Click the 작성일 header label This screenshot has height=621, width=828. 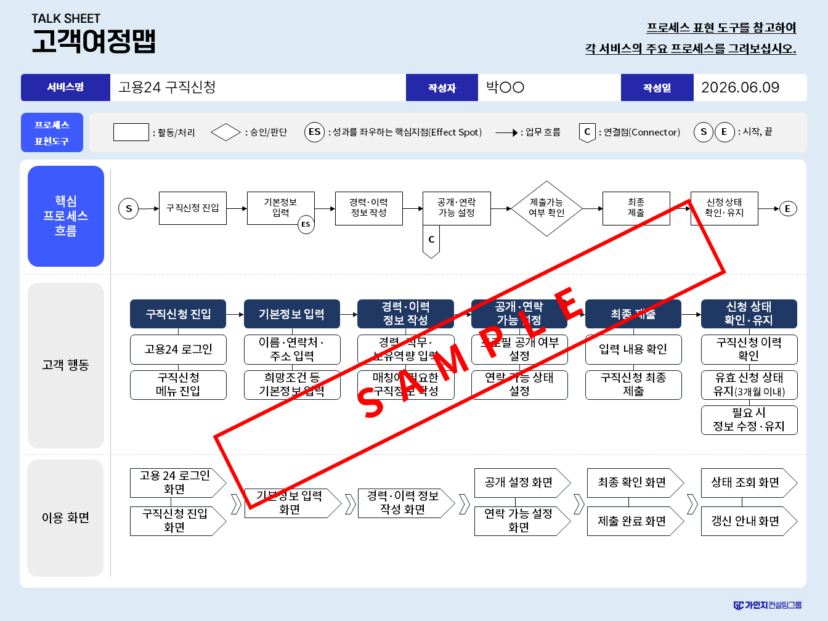(657, 87)
